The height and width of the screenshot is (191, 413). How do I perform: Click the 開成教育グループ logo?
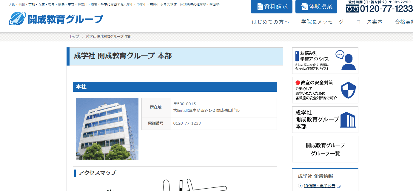(x=56, y=19)
